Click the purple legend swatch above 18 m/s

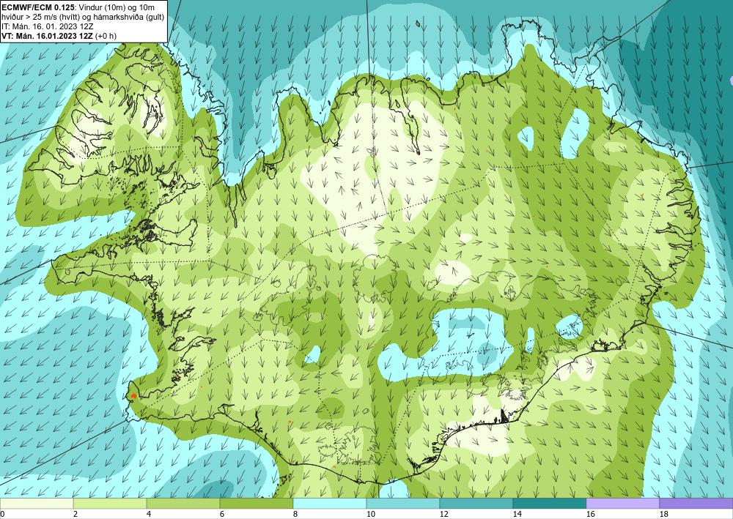coord(696,503)
